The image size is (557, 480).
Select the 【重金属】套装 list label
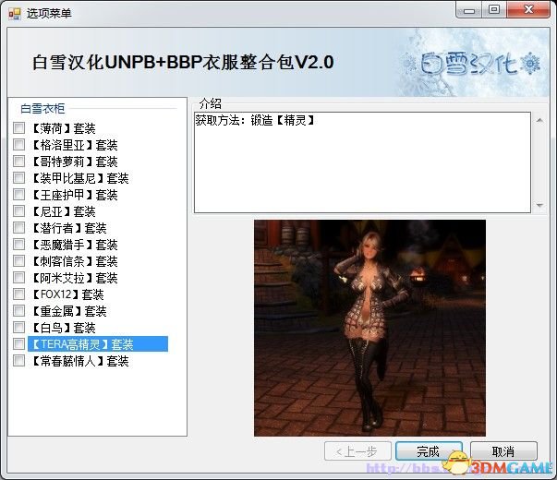[69, 311]
